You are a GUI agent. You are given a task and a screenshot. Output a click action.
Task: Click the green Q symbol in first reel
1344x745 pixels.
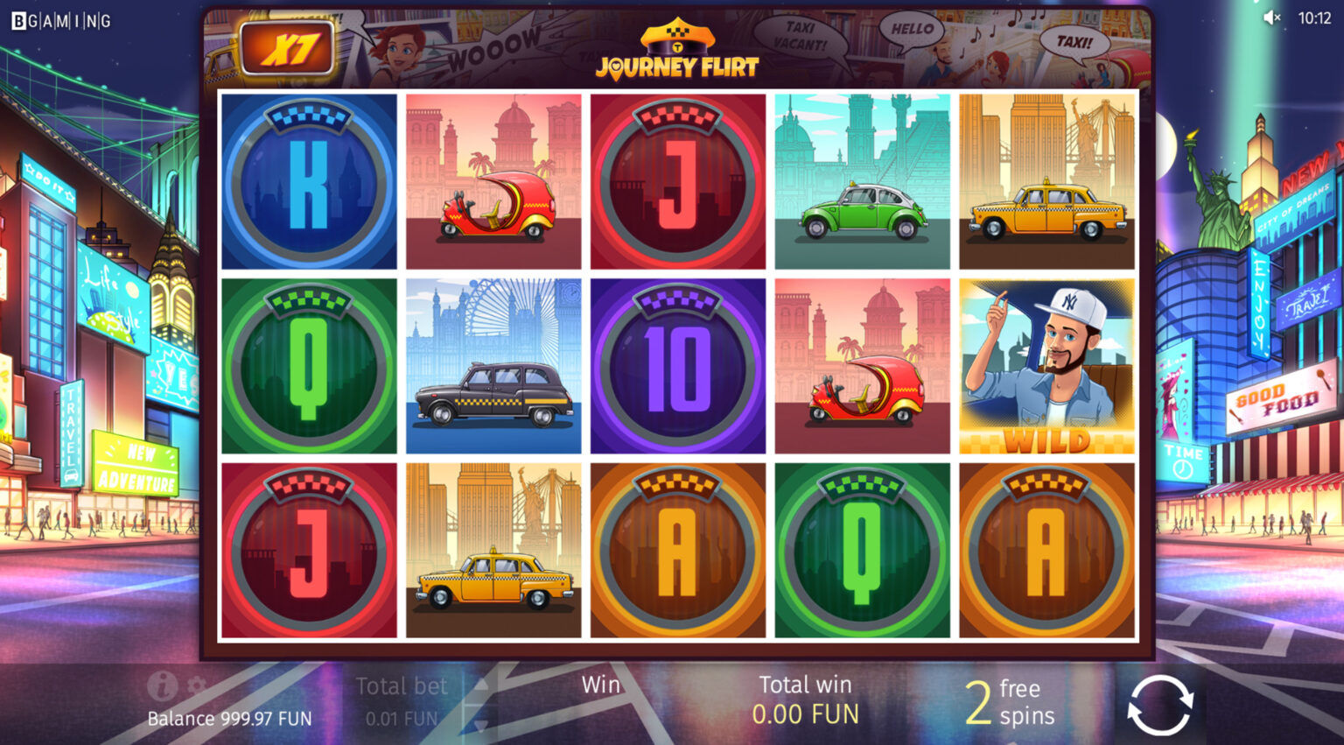point(309,366)
